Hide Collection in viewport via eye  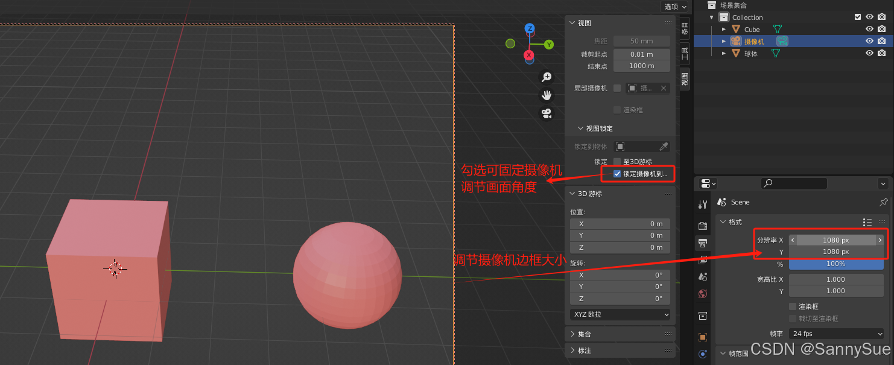pyautogui.click(x=870, y=17)
